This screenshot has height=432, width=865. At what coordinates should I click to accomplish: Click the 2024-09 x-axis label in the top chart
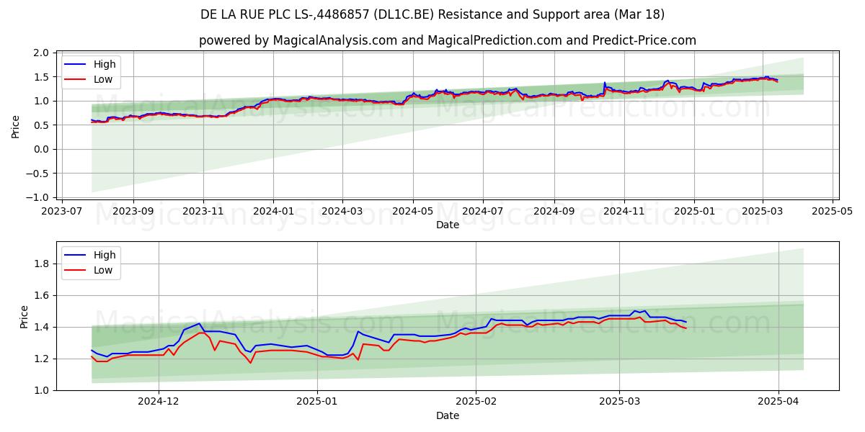(554, 212)
